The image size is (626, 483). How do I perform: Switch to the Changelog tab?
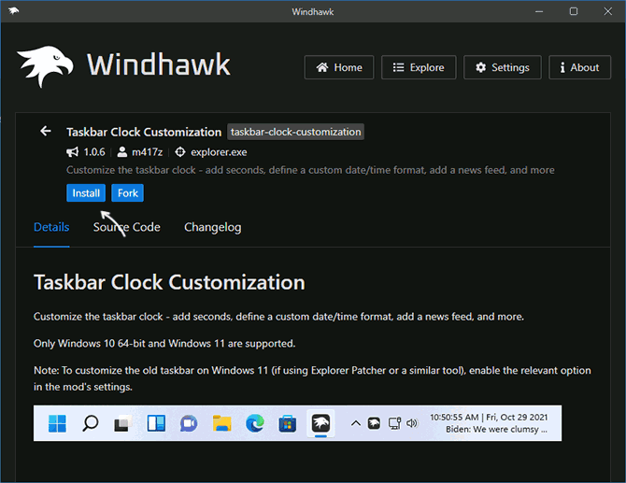[x=212, y=227]
